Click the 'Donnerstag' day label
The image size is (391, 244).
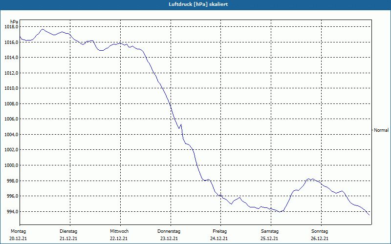click(x=169, y=231)
